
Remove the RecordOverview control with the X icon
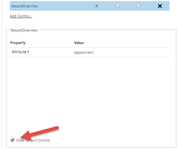click(x=160, y=6)
